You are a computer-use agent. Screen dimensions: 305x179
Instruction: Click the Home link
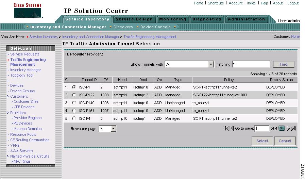click(199, 3)
